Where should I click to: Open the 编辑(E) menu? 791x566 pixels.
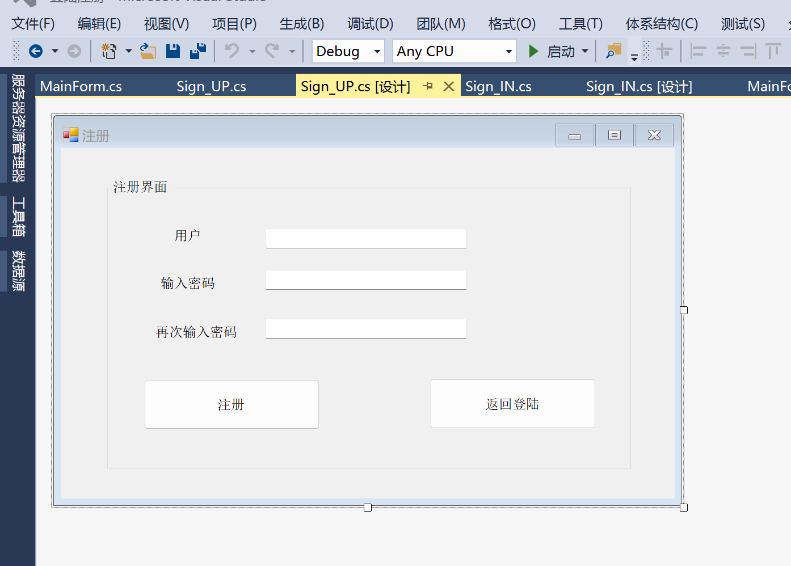[99, 24]
